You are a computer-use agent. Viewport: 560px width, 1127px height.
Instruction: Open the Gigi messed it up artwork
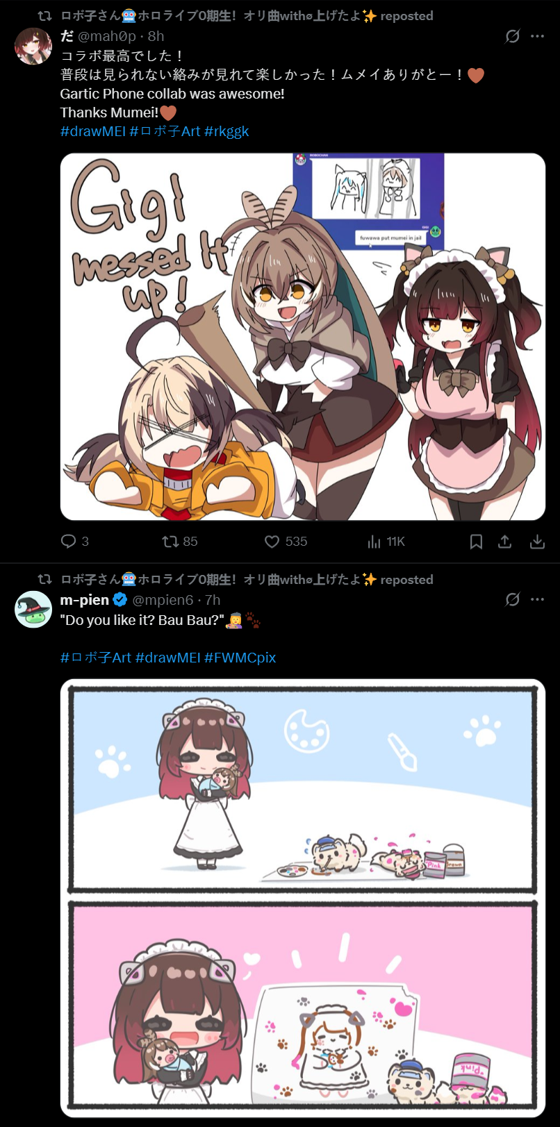point(303,337)
